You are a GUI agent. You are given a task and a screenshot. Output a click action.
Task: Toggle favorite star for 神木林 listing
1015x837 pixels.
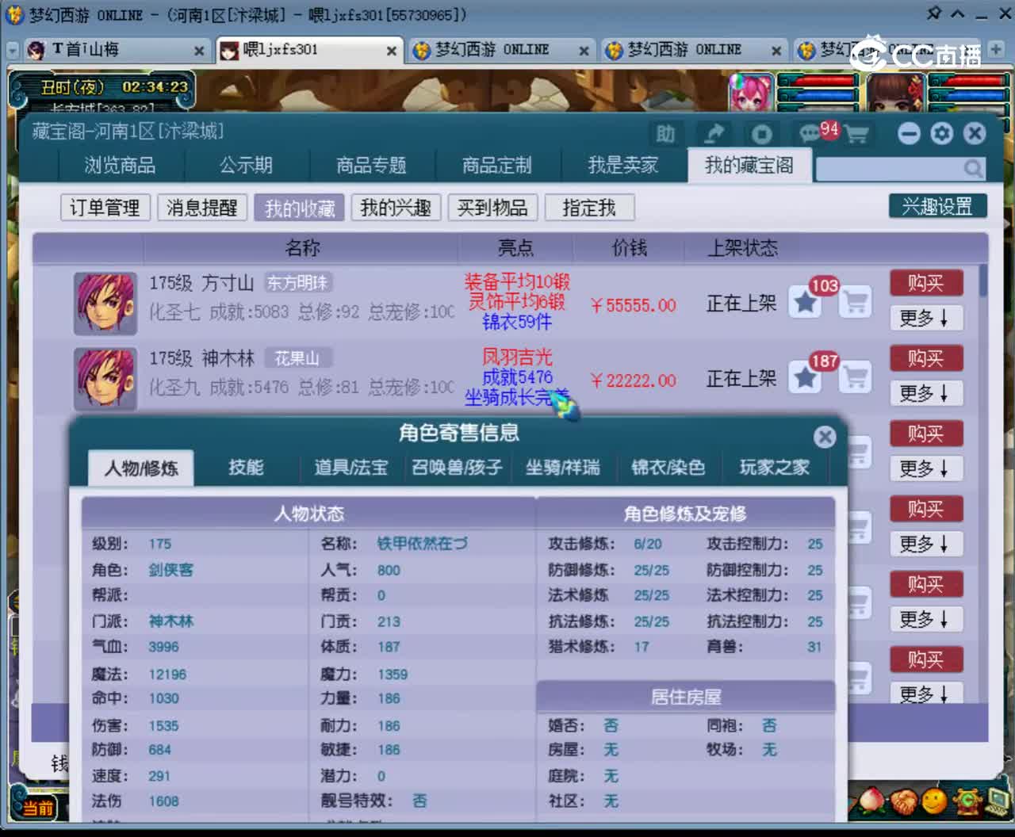(805, 378)
